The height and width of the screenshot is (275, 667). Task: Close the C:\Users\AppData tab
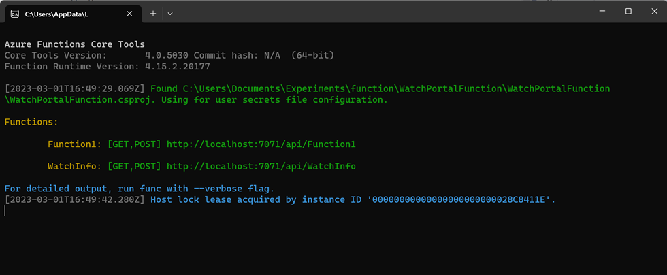pyautogui.click(x=130, y=13)
